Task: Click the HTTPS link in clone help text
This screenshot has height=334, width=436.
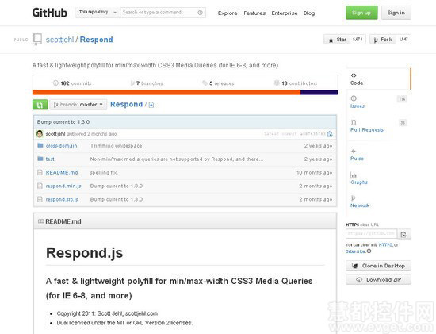Action: [386, 244]
